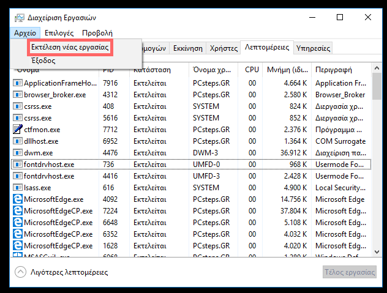The image size is (387, 293).
Task: Select the MicrosoftEdge.exe process name
Action: (54, 199)
